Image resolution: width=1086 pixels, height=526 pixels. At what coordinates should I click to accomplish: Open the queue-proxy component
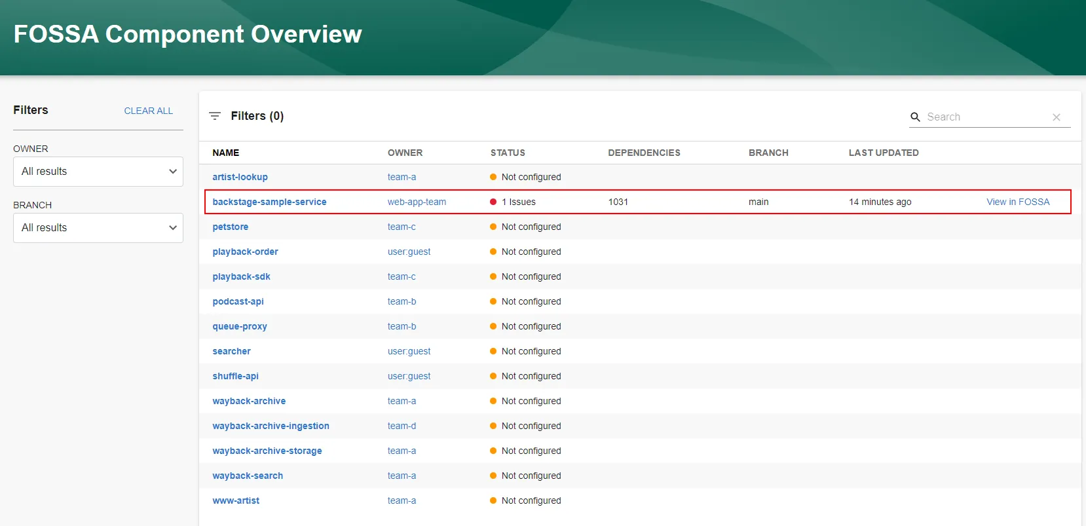tap(240, 326)
